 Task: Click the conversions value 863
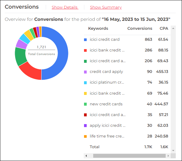148,40
